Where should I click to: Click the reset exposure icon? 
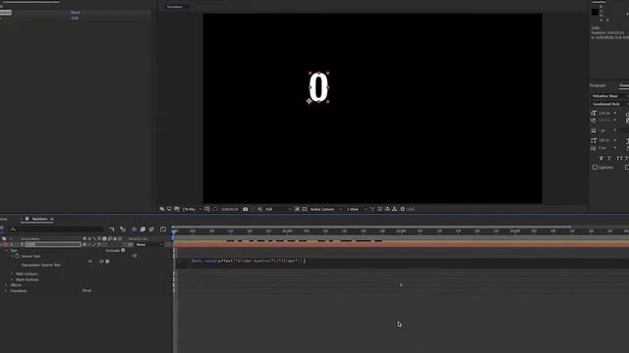tap(403, 209)
